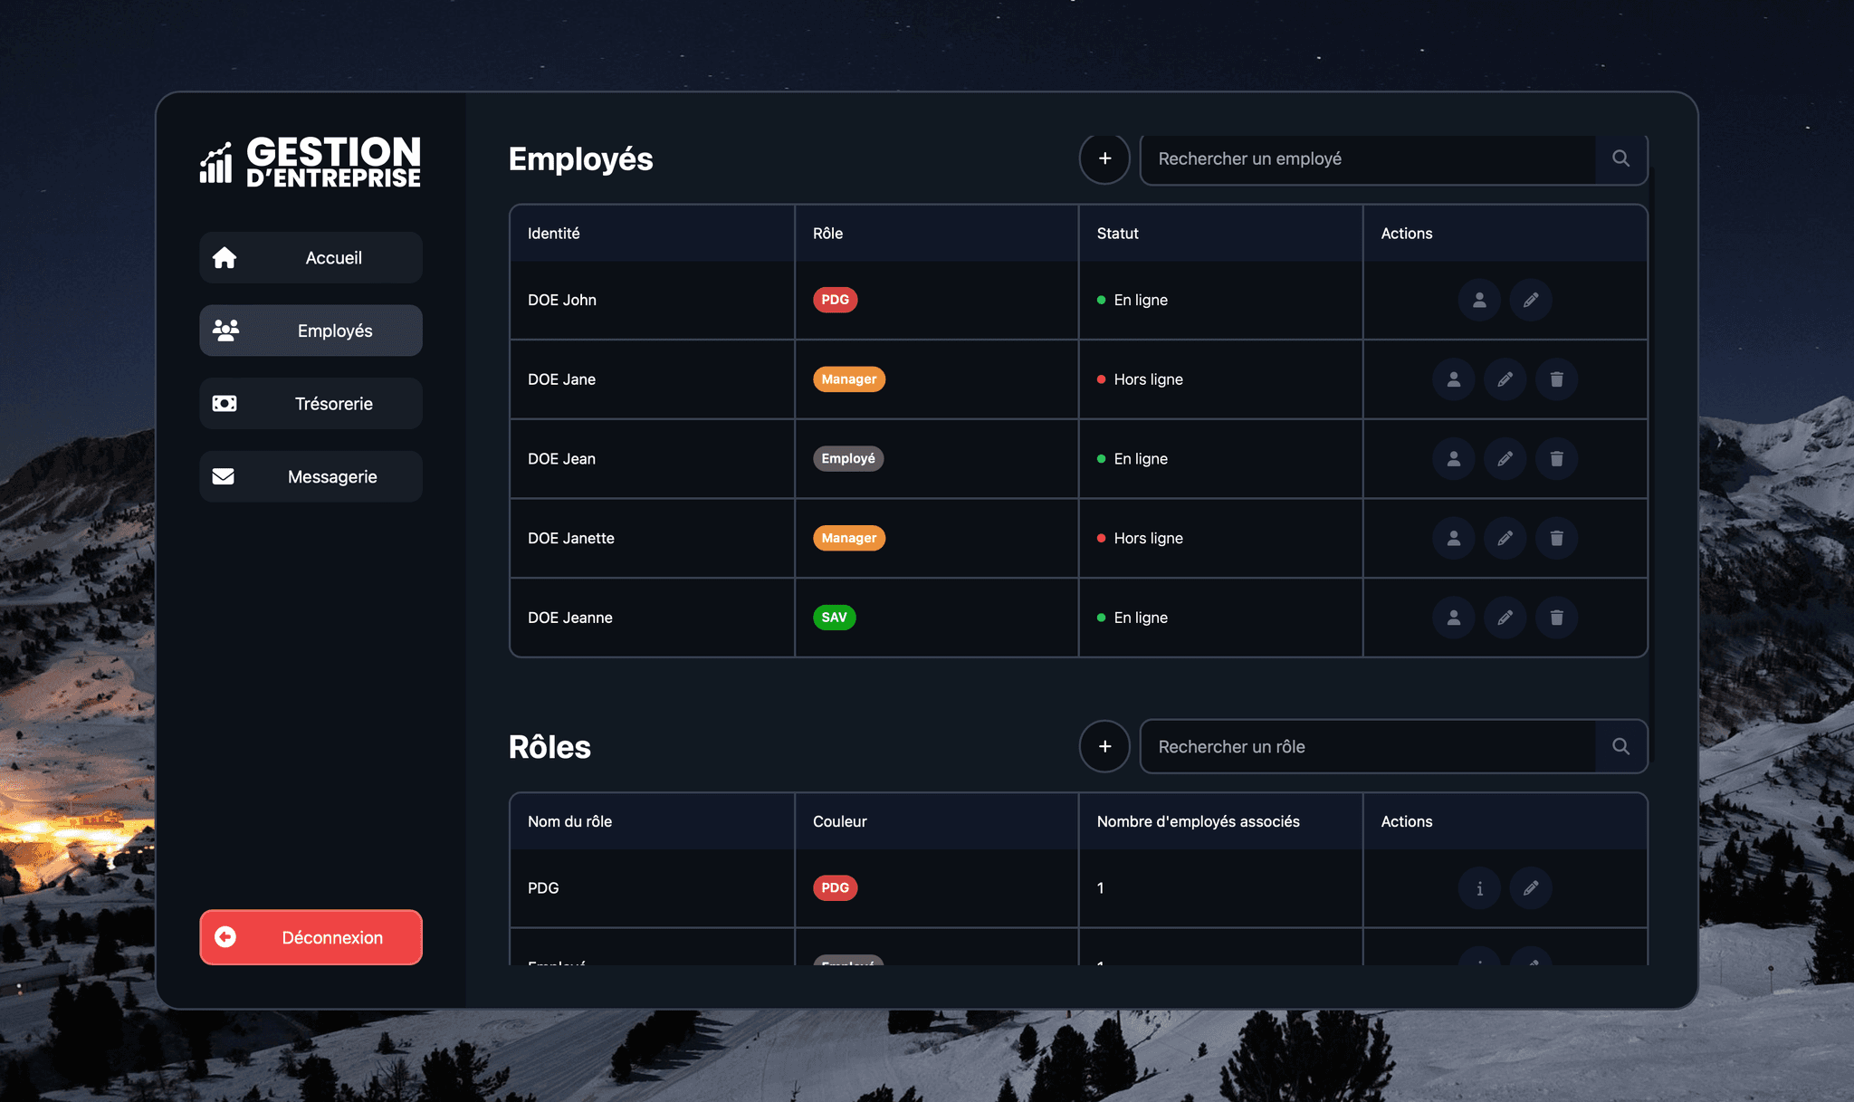Click the green SAV role badge

[834, 618]
